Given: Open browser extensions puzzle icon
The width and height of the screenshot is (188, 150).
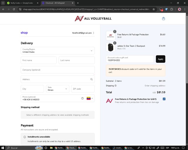Looking at the screenshot, I should point(172,9).
